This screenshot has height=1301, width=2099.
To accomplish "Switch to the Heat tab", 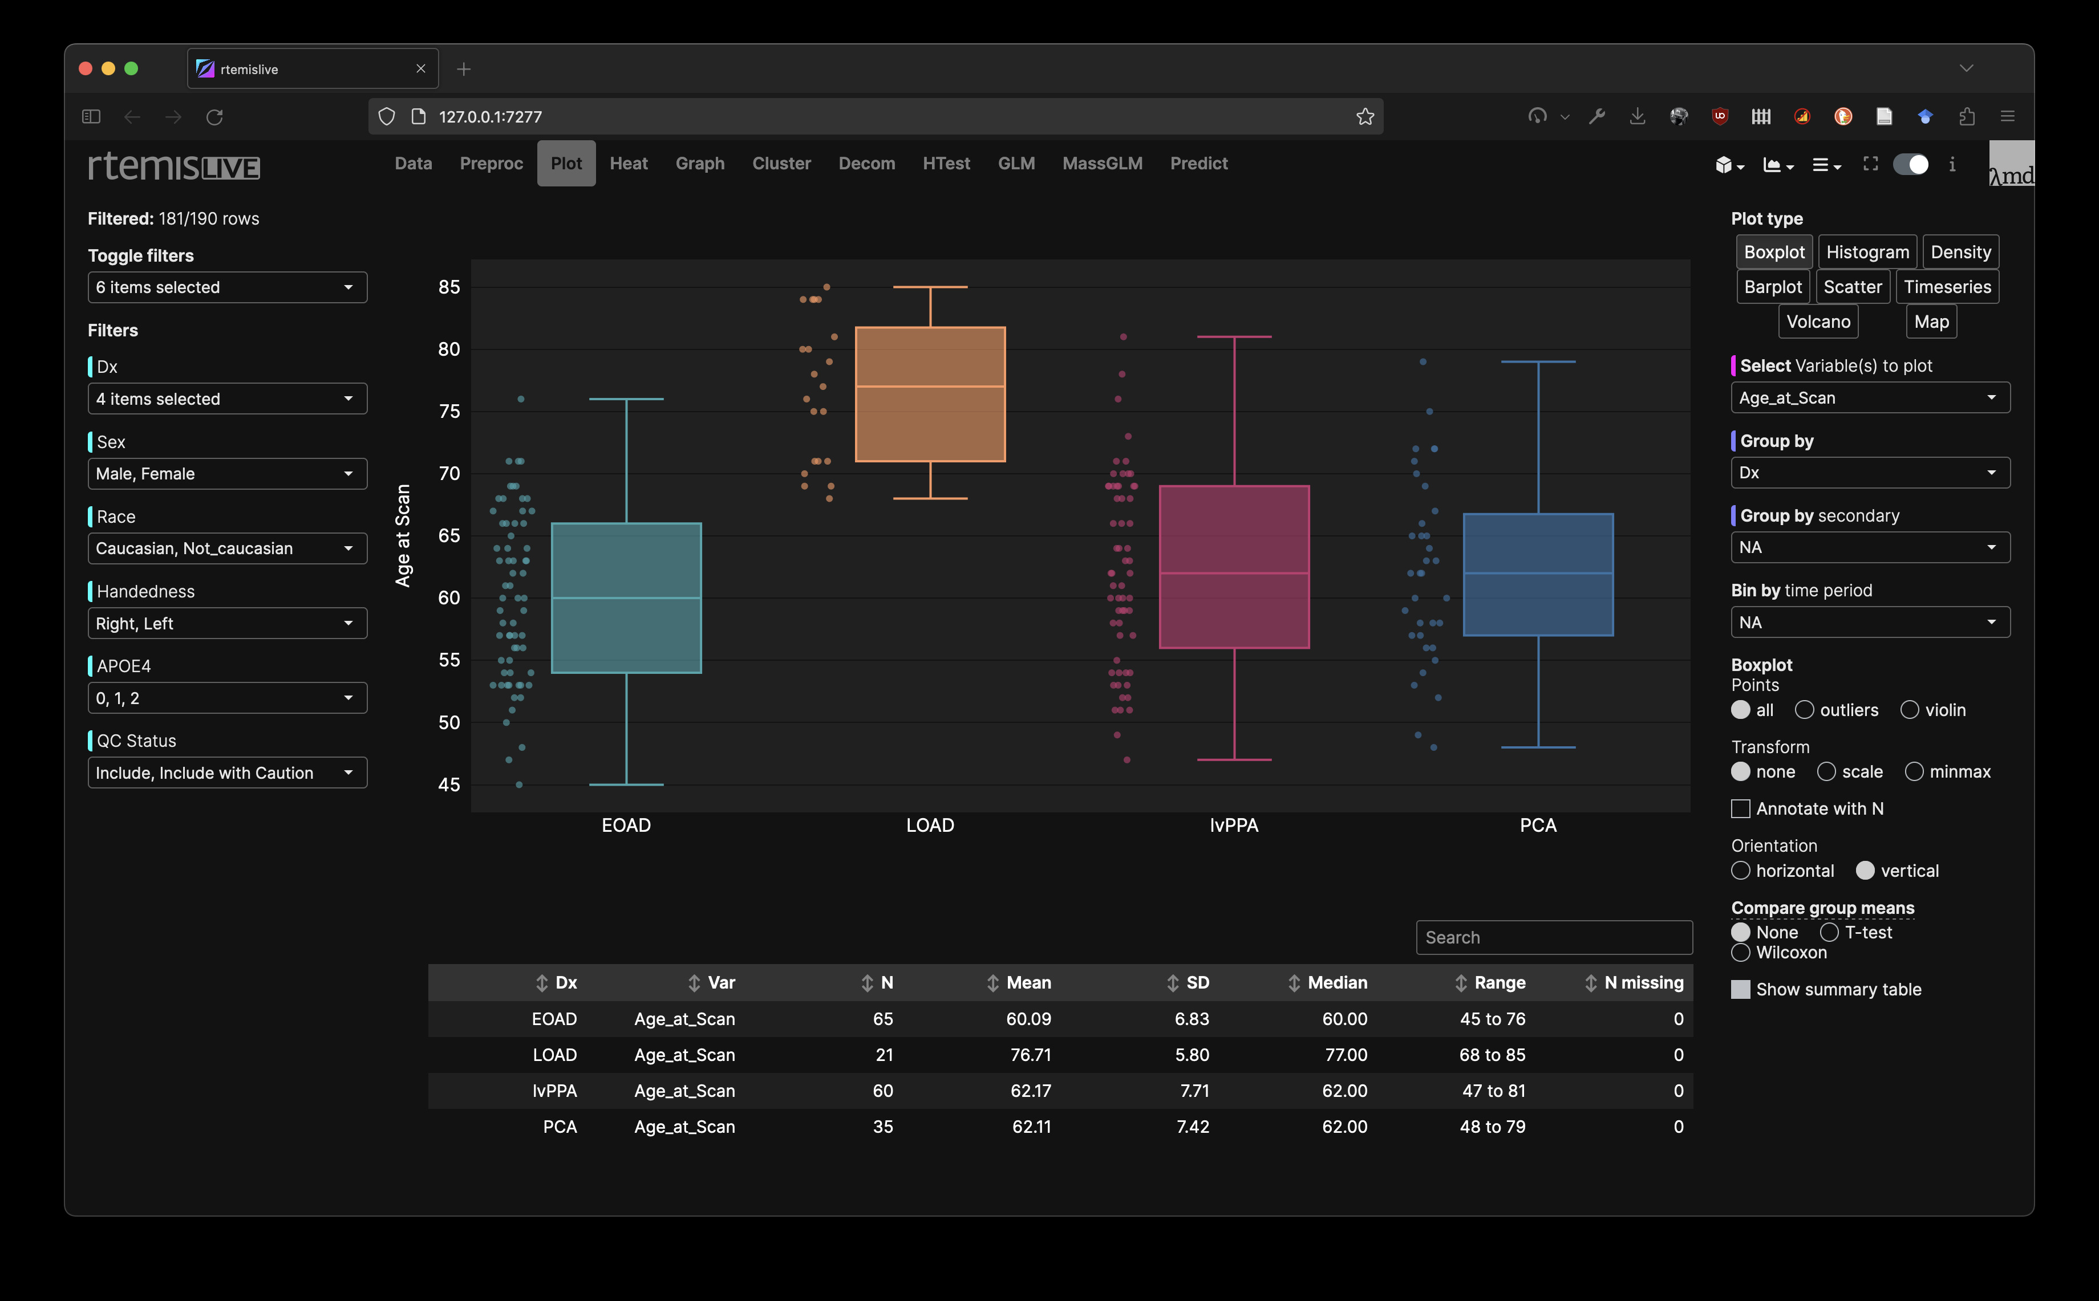I will tap(628, 164).
